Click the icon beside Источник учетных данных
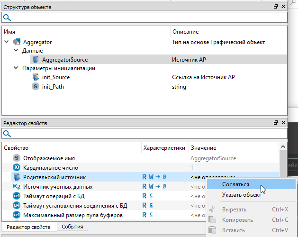 (x=17, y=187)
